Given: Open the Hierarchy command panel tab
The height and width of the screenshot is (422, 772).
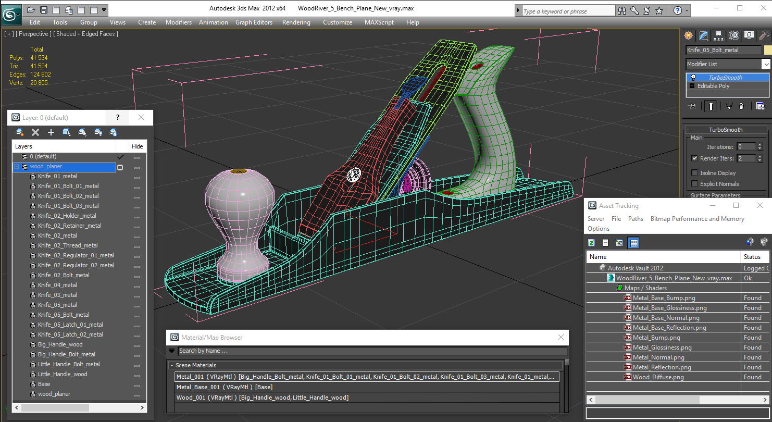Looking at the screenshot, I should (x=719, y=35).
